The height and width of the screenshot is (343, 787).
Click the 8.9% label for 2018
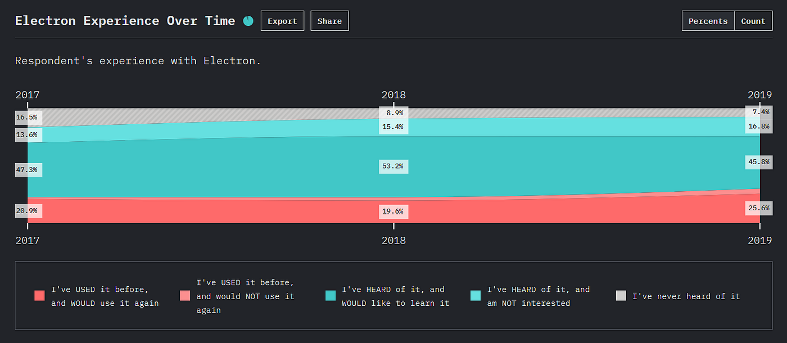(x=393, y=113)
